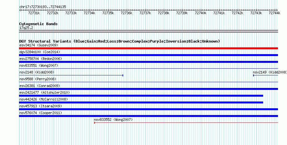Click the 72738k ruler tick label

(x=163, y=13)
